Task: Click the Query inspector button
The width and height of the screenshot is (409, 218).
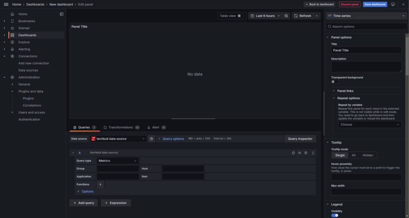Action: (300, 139)
